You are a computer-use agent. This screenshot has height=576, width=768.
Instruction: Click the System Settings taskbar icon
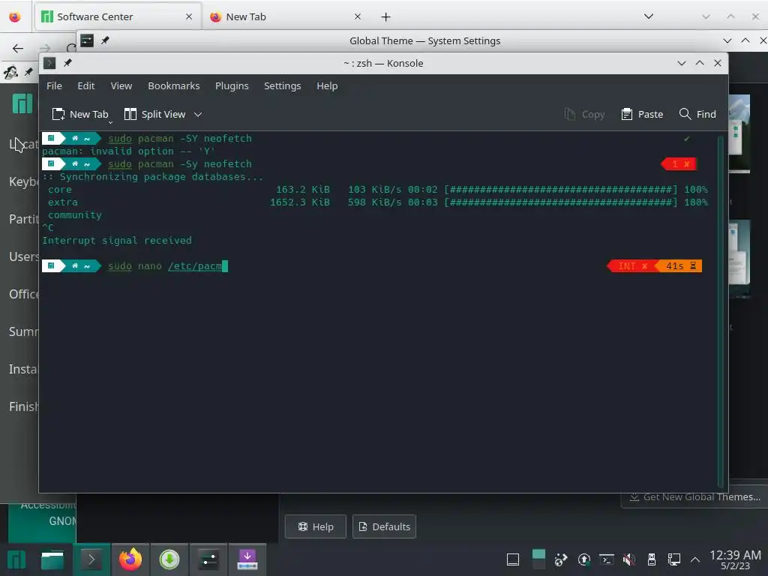(208, 559)
